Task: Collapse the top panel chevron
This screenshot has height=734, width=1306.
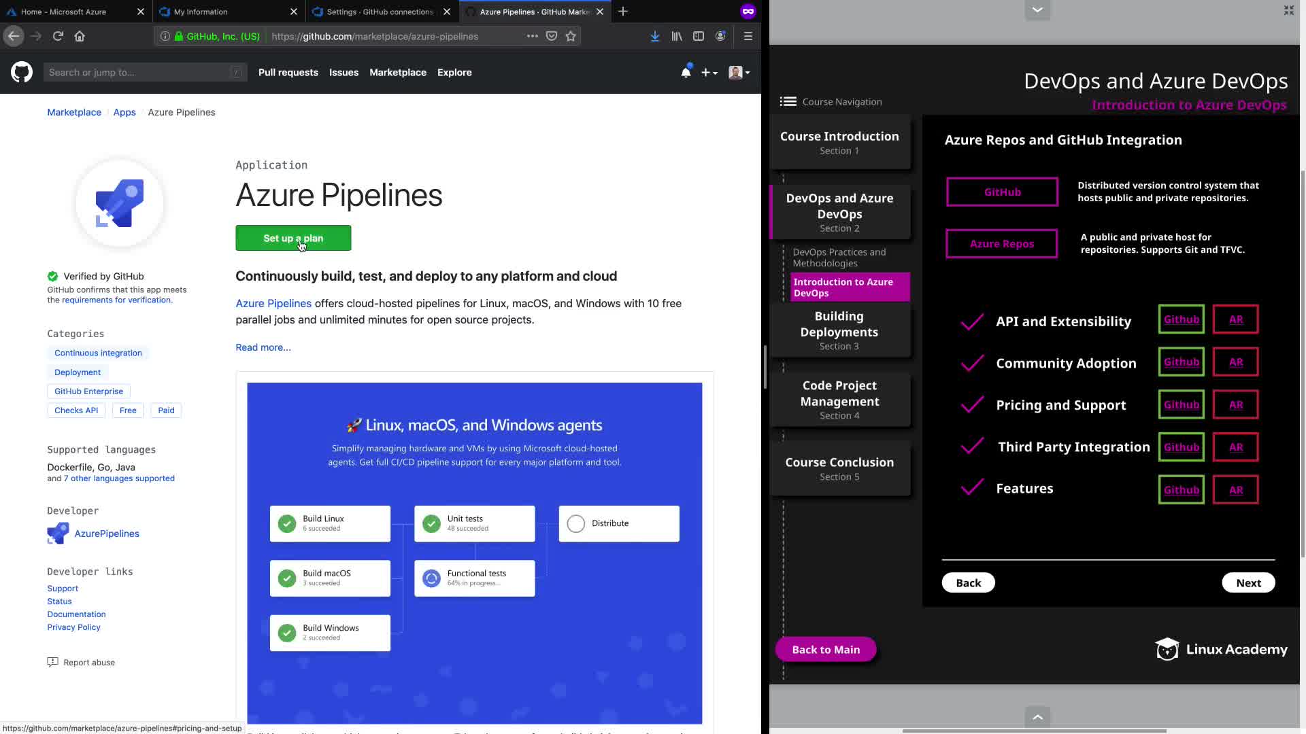Action: (x=1037, y=10)
